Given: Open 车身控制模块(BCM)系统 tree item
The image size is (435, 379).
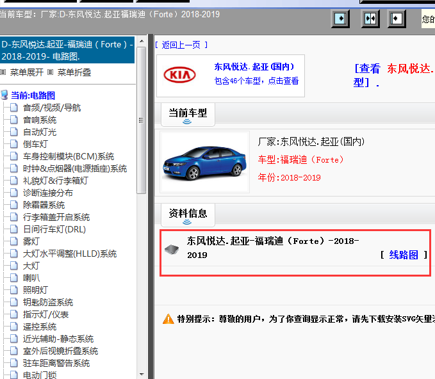Looking at the screenshot, I should click(x=69, y=156).
